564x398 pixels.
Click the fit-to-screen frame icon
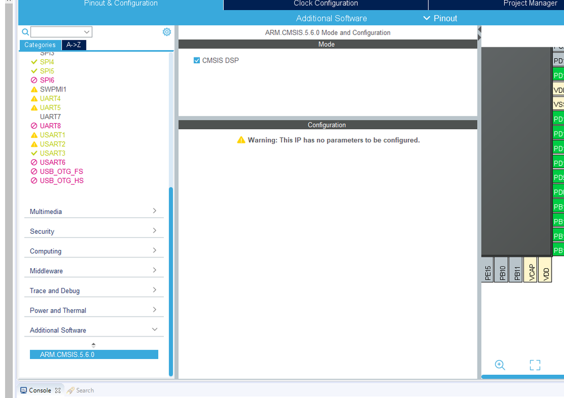pos(535,365)
